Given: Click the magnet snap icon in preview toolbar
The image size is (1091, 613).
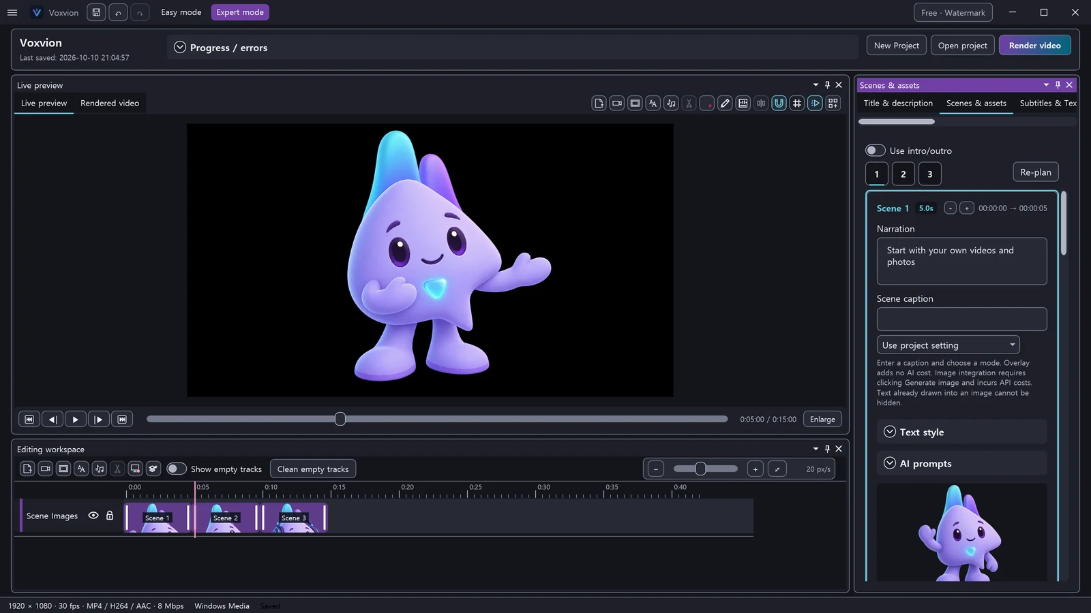Looking at the screenshot, I should pos(779,104).
